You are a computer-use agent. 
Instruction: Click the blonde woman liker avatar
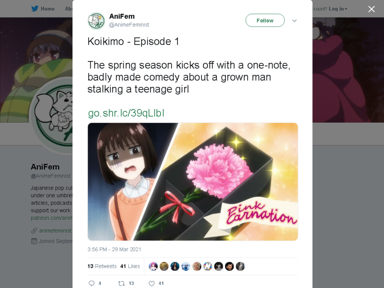coord(196,267)
